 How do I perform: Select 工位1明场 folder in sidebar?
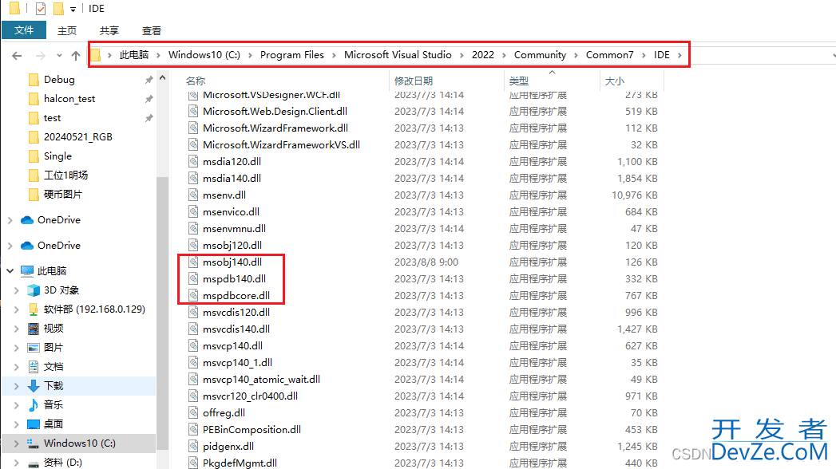[x=65, y=175]
